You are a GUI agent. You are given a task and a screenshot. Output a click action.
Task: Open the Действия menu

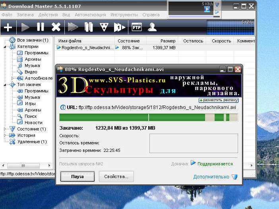48,15
